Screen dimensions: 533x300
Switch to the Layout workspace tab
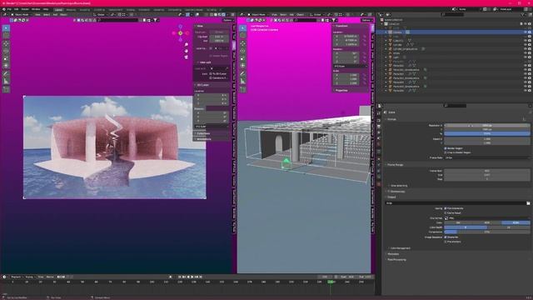[58, 9]
